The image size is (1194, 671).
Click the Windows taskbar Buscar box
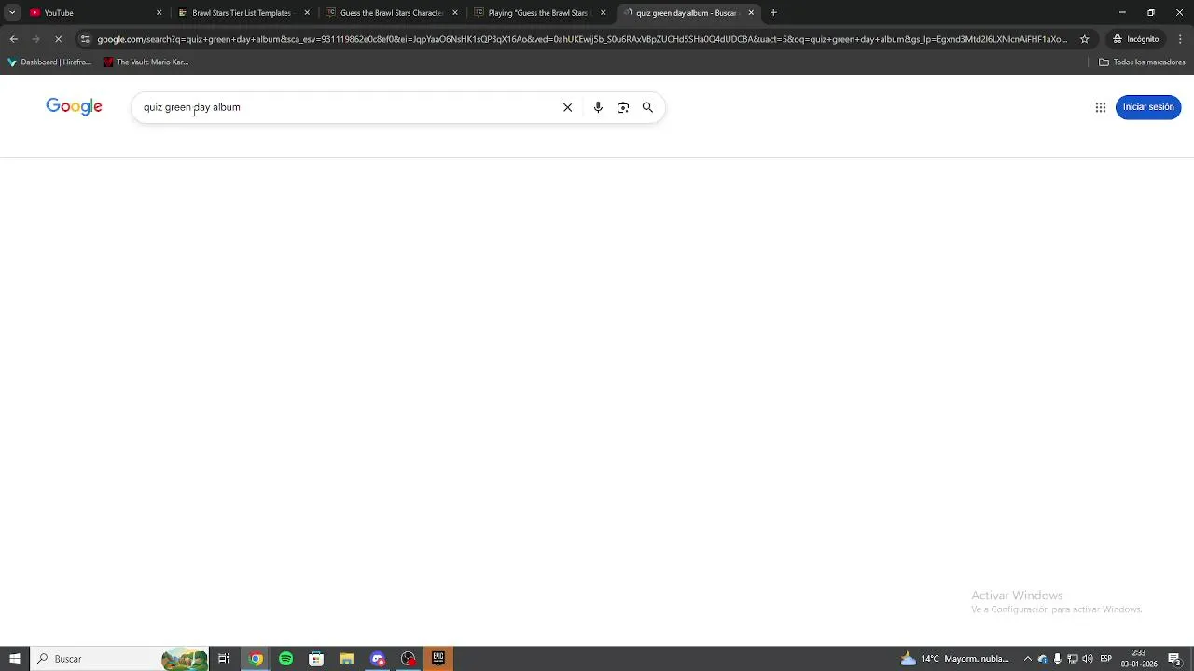click(x=120, y=659)
